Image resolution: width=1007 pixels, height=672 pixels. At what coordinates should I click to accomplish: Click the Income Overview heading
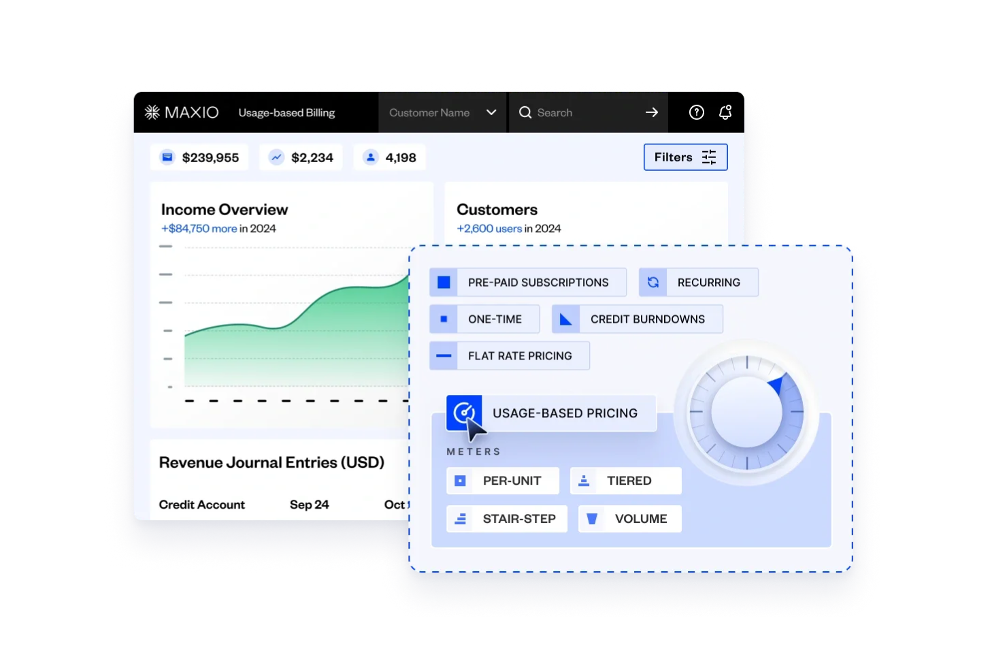pyautogui.click(x=225, y=210)
